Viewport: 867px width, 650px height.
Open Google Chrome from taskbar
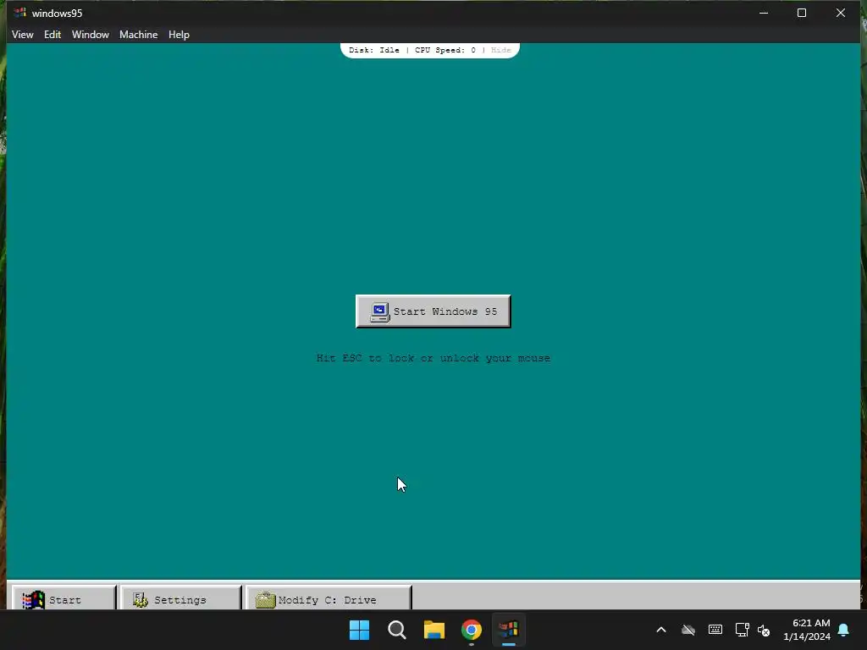(472, 630)
